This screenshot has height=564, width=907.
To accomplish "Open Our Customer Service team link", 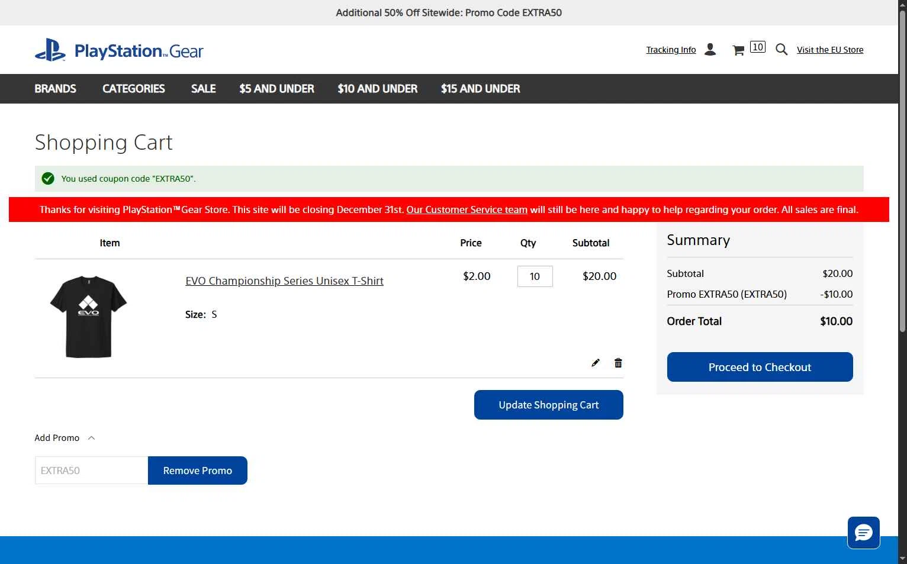I will (x=467, y=210).
